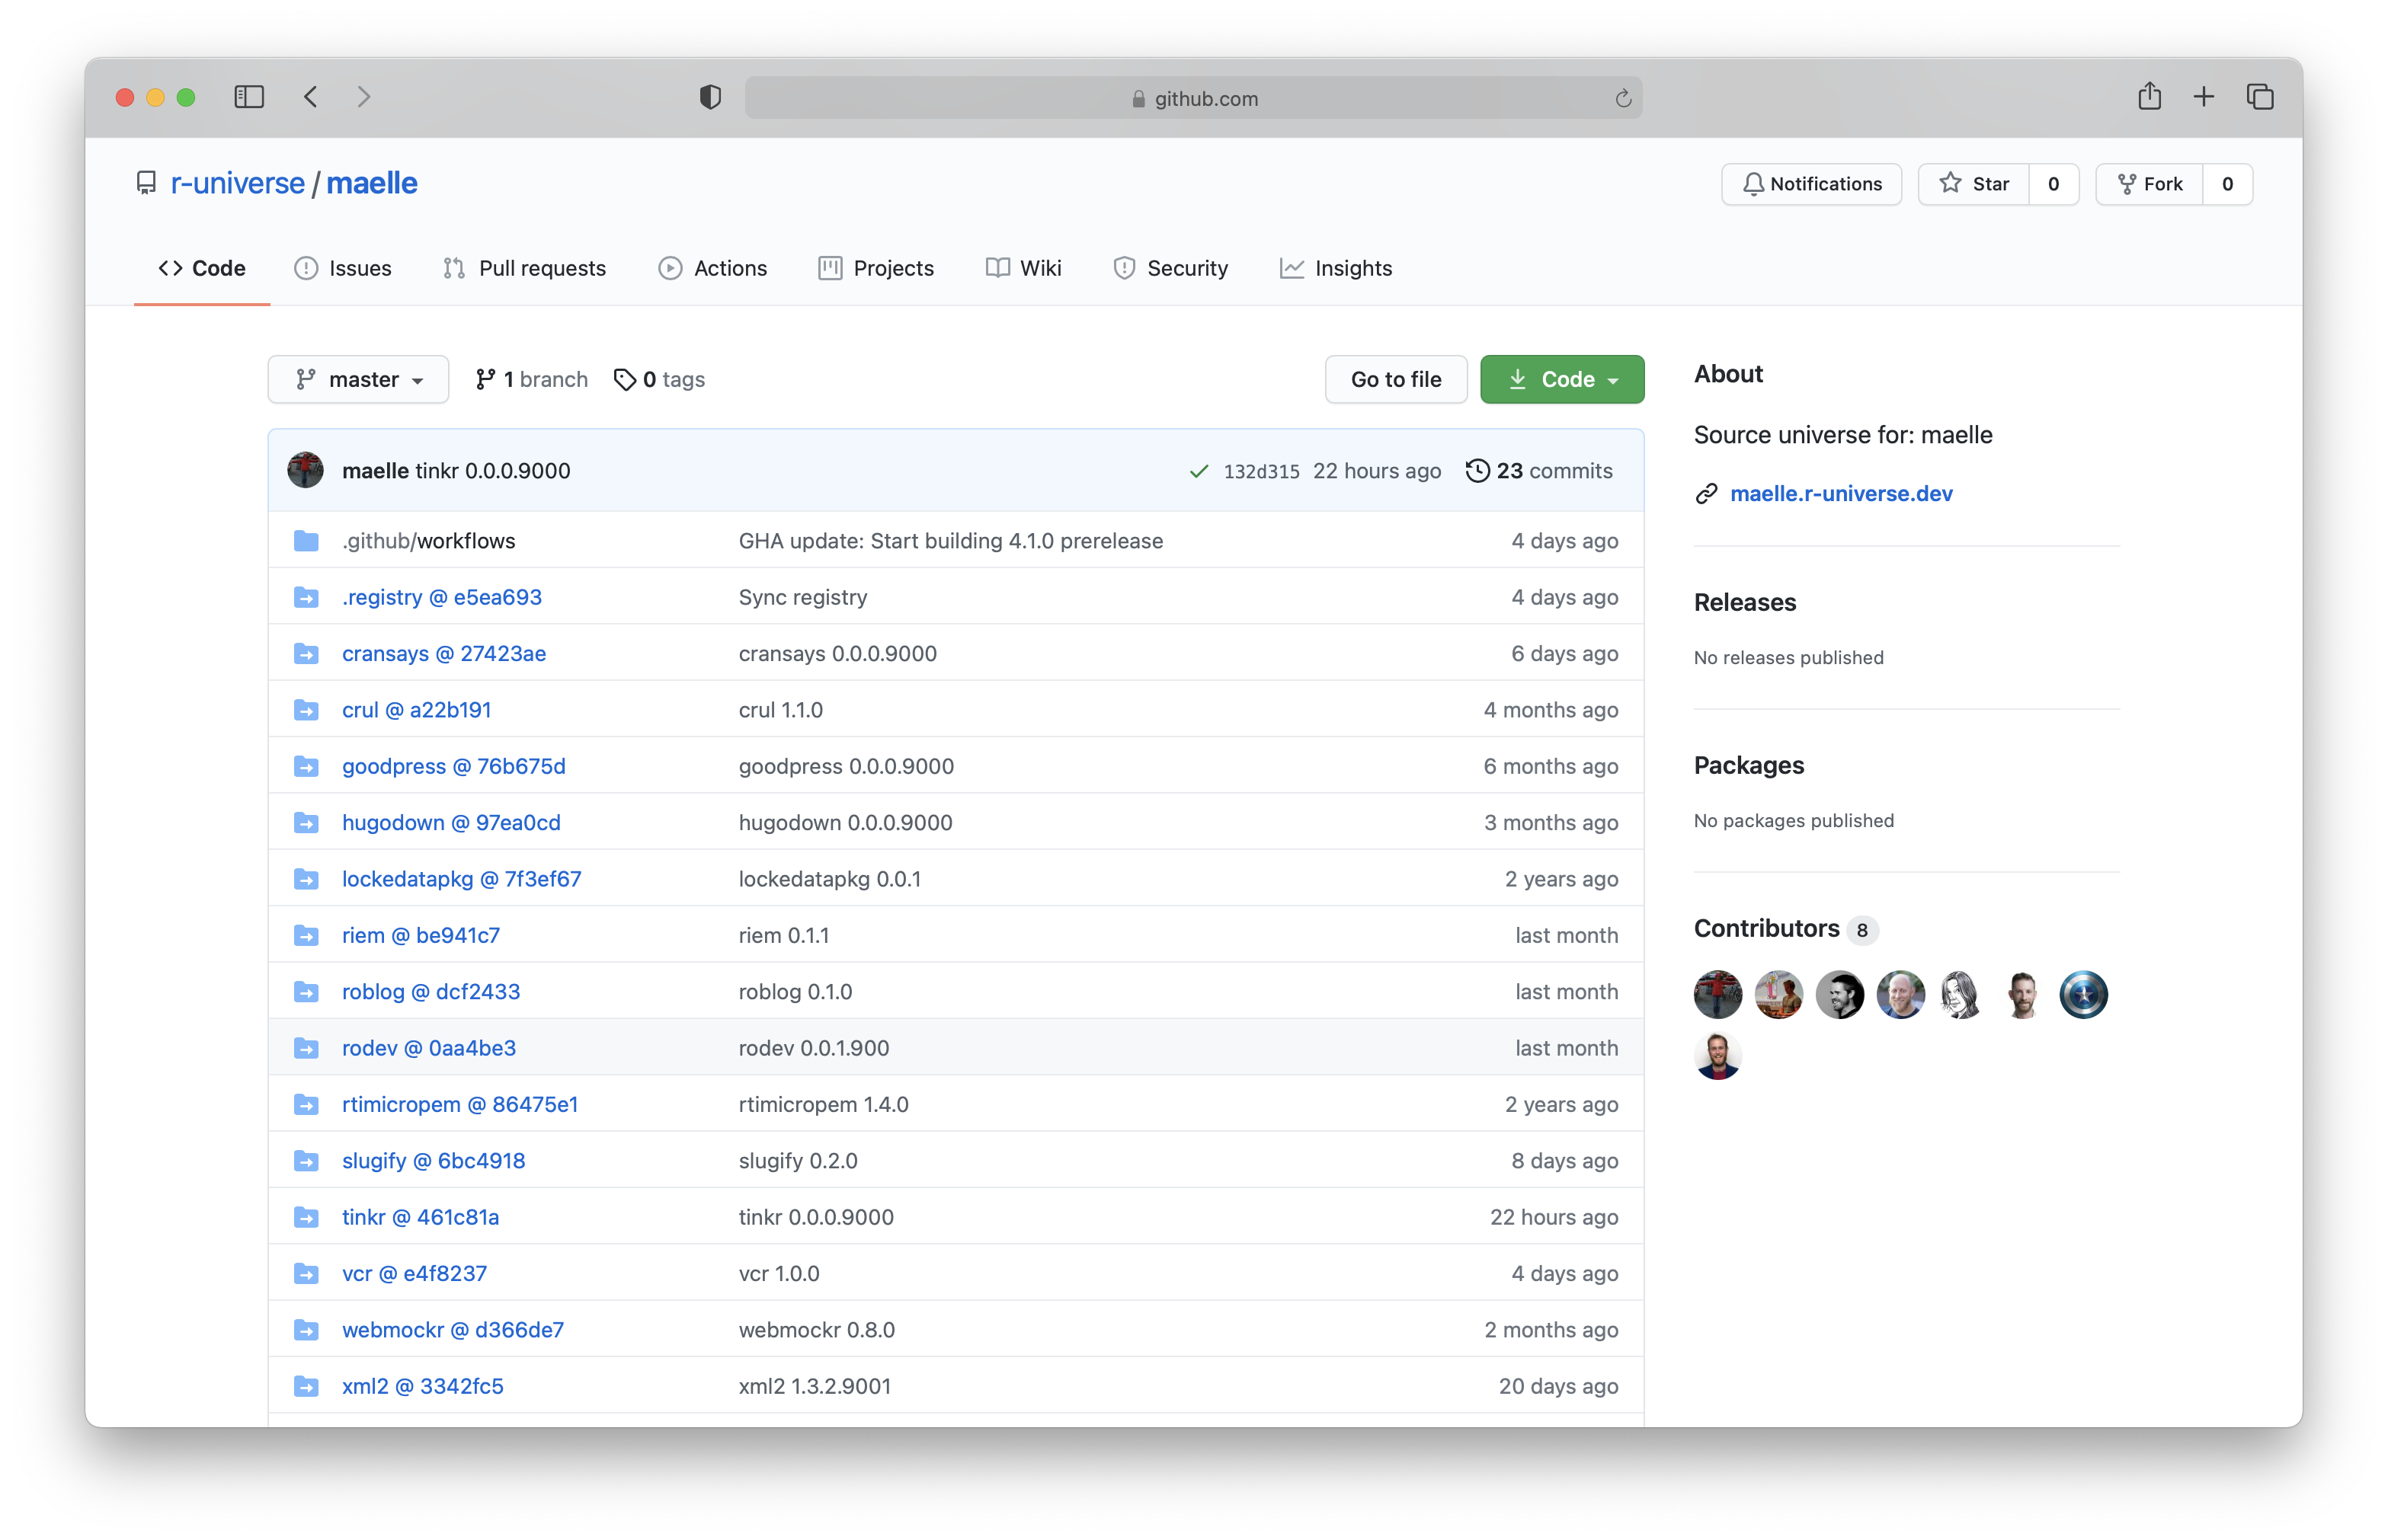Show tab overview icon

click(2260, 97)
